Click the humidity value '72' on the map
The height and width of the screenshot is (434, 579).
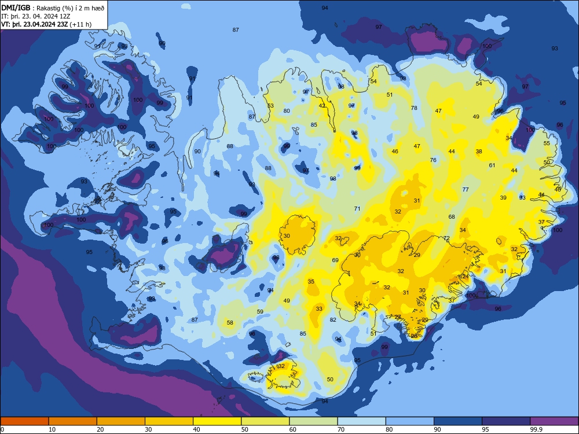pos(446,238)
